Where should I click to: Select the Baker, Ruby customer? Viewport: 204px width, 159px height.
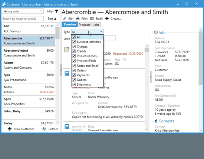tap(29, 114)
